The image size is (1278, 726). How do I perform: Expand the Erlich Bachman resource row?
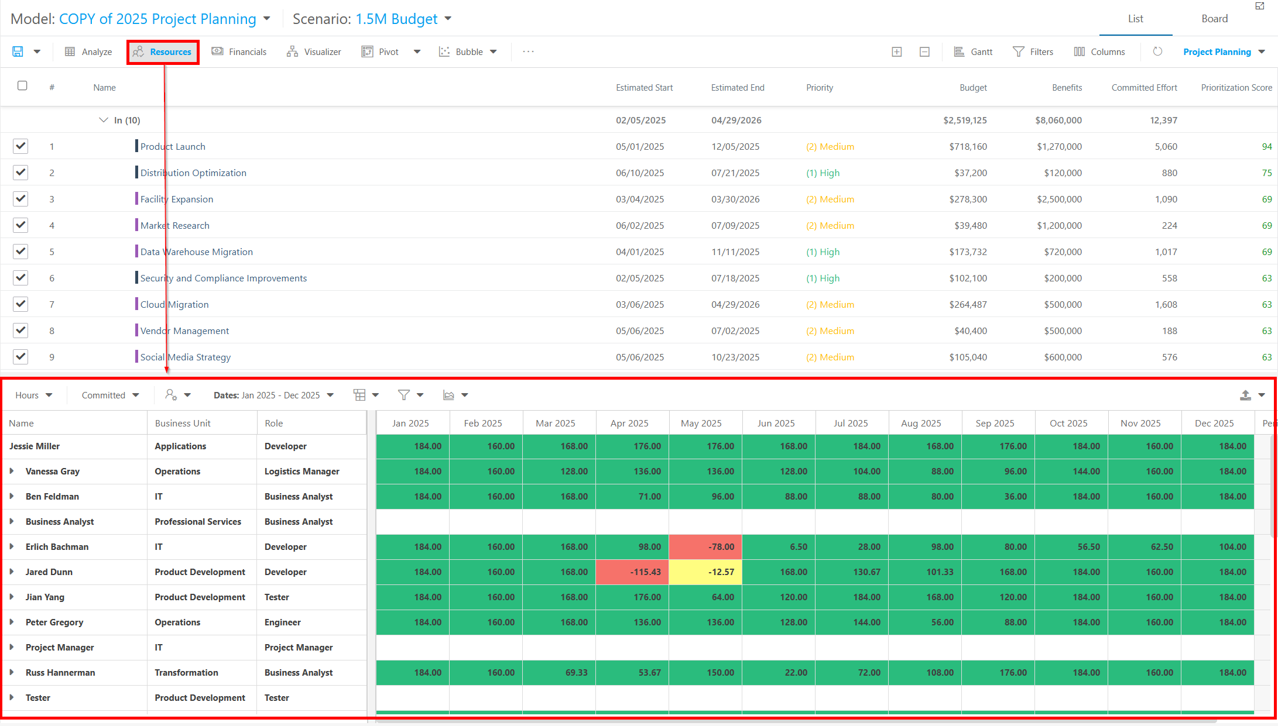point(12,546)
